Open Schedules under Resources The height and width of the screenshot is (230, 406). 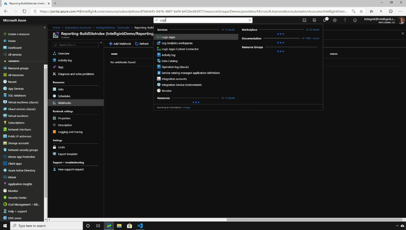pyautogui.click(x=64, y=96)
